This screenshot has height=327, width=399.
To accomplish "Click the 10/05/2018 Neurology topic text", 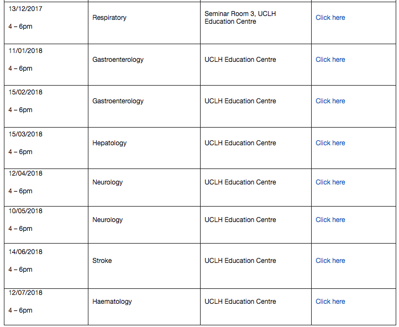I will click(x=107, y=220).
